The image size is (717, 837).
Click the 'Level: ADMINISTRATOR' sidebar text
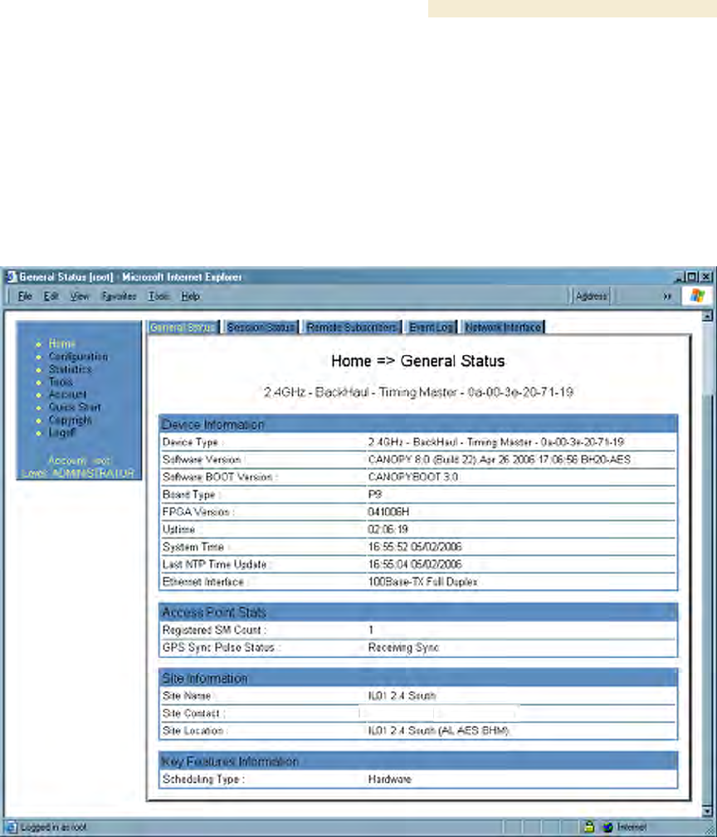pos(78,473)
